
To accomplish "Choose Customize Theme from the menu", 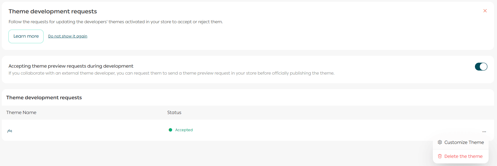I will [x=464, y=142].
